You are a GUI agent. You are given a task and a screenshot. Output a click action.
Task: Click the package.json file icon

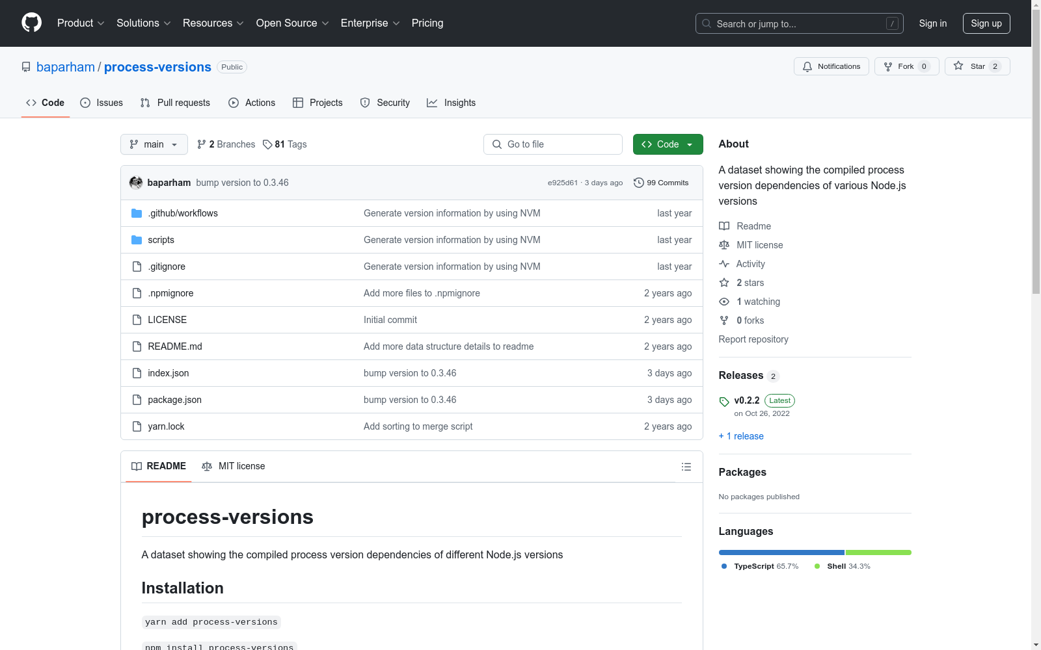(137, 400)
